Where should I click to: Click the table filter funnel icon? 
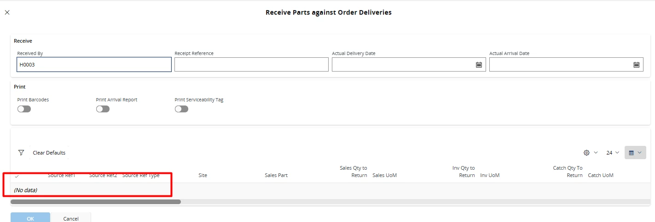click(21, 153)
